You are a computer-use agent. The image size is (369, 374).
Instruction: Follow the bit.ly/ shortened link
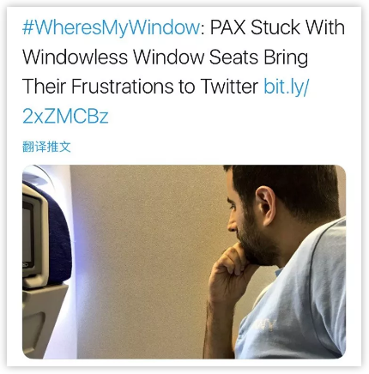click(x=287, y=86)
